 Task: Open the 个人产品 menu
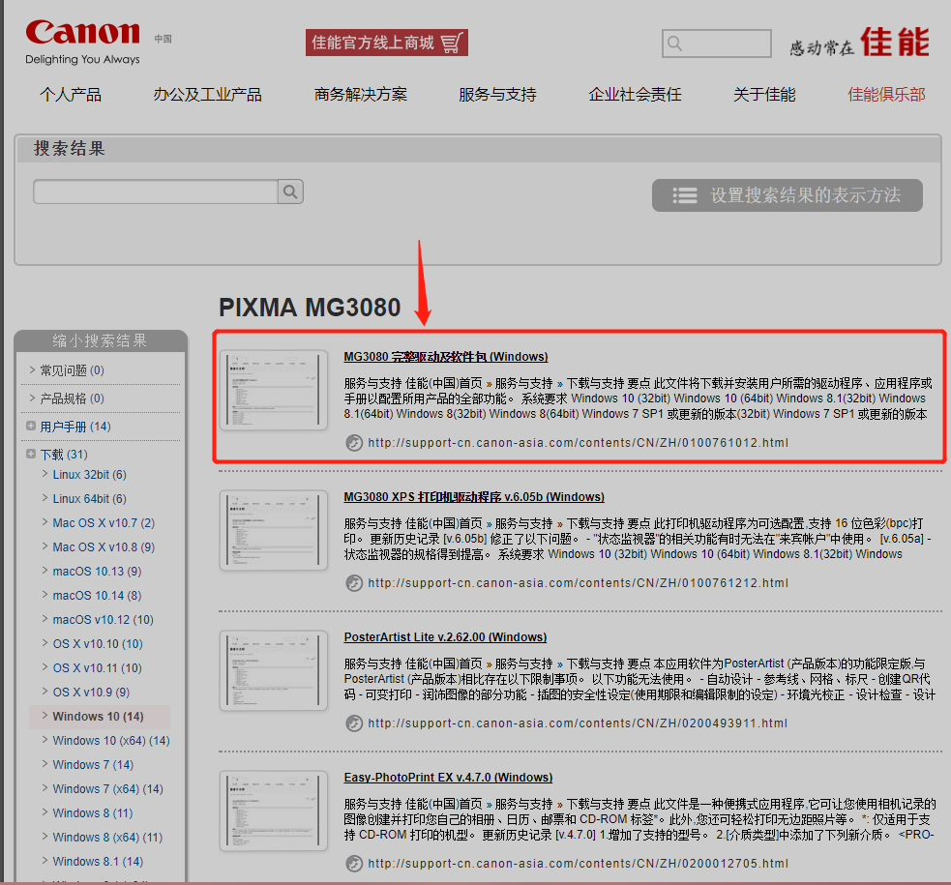pos(71,95)
